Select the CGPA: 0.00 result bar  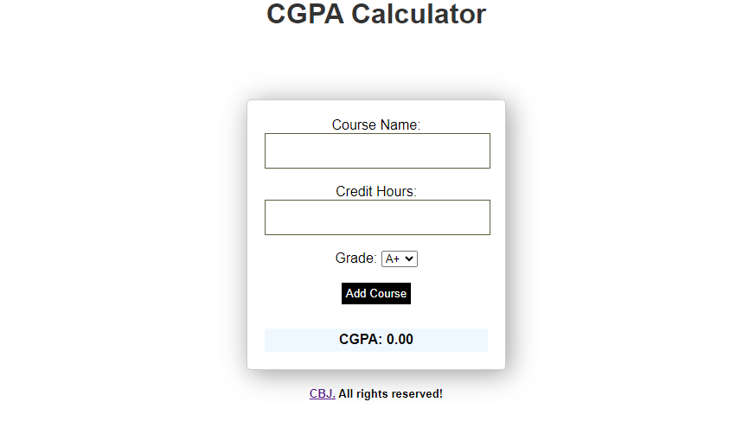376,340
